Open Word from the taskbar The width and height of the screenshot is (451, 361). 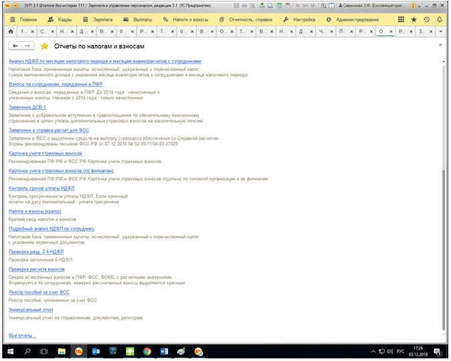[164, 352]
